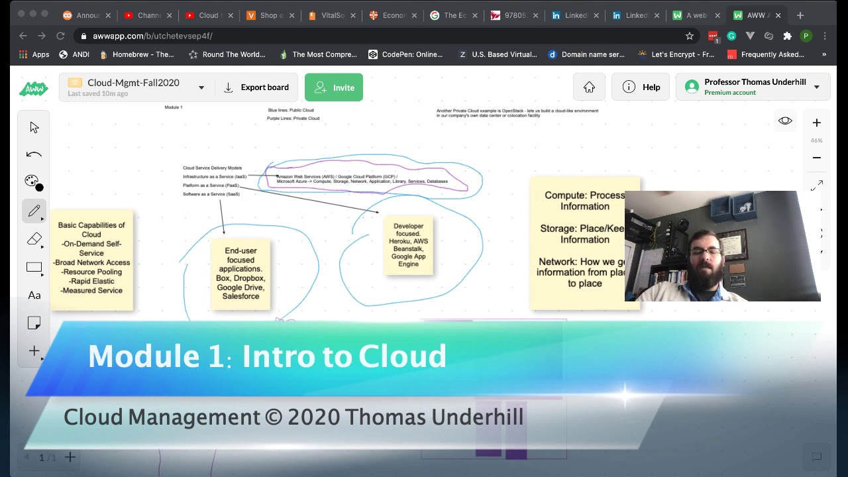Open the Chrome extensions puzzle icon

point(787,36)
